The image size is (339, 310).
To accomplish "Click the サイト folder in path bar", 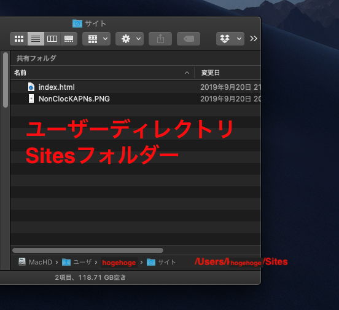I will [x=162, y=262].
